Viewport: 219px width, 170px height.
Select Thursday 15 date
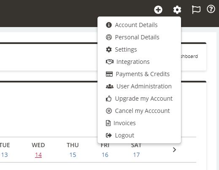click(73, 155)
